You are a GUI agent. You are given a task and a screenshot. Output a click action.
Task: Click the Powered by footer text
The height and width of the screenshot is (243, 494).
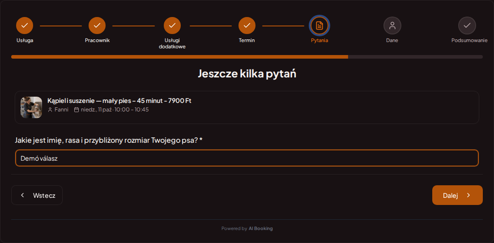[x=234, y=229]
